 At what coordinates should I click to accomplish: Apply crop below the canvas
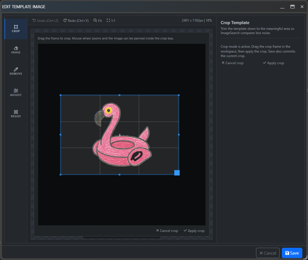[x=194, y=230]
